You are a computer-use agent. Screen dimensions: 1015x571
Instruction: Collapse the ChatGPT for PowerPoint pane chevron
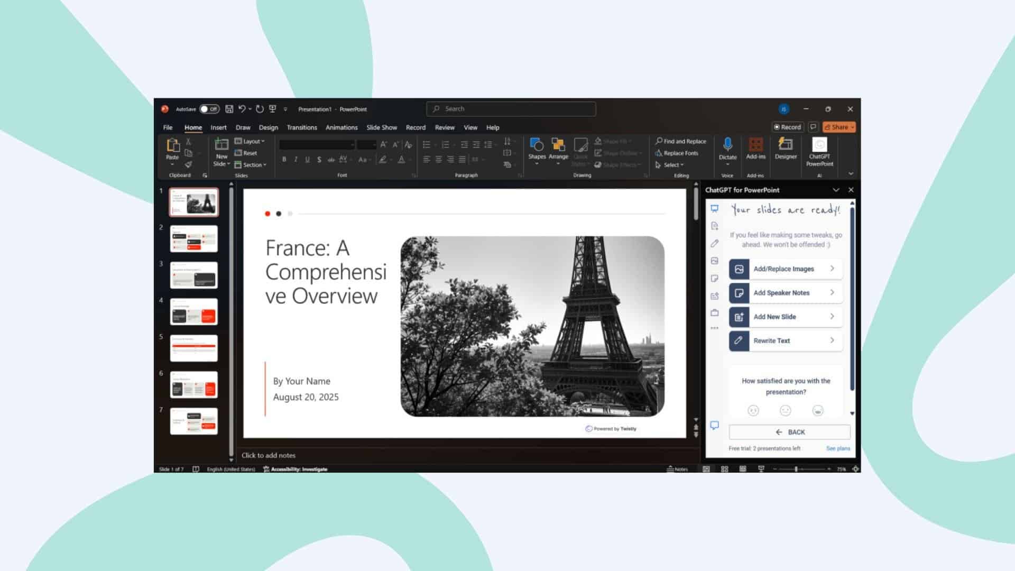836,190
